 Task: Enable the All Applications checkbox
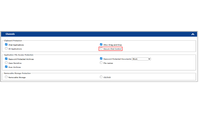[x=6, y=49]
